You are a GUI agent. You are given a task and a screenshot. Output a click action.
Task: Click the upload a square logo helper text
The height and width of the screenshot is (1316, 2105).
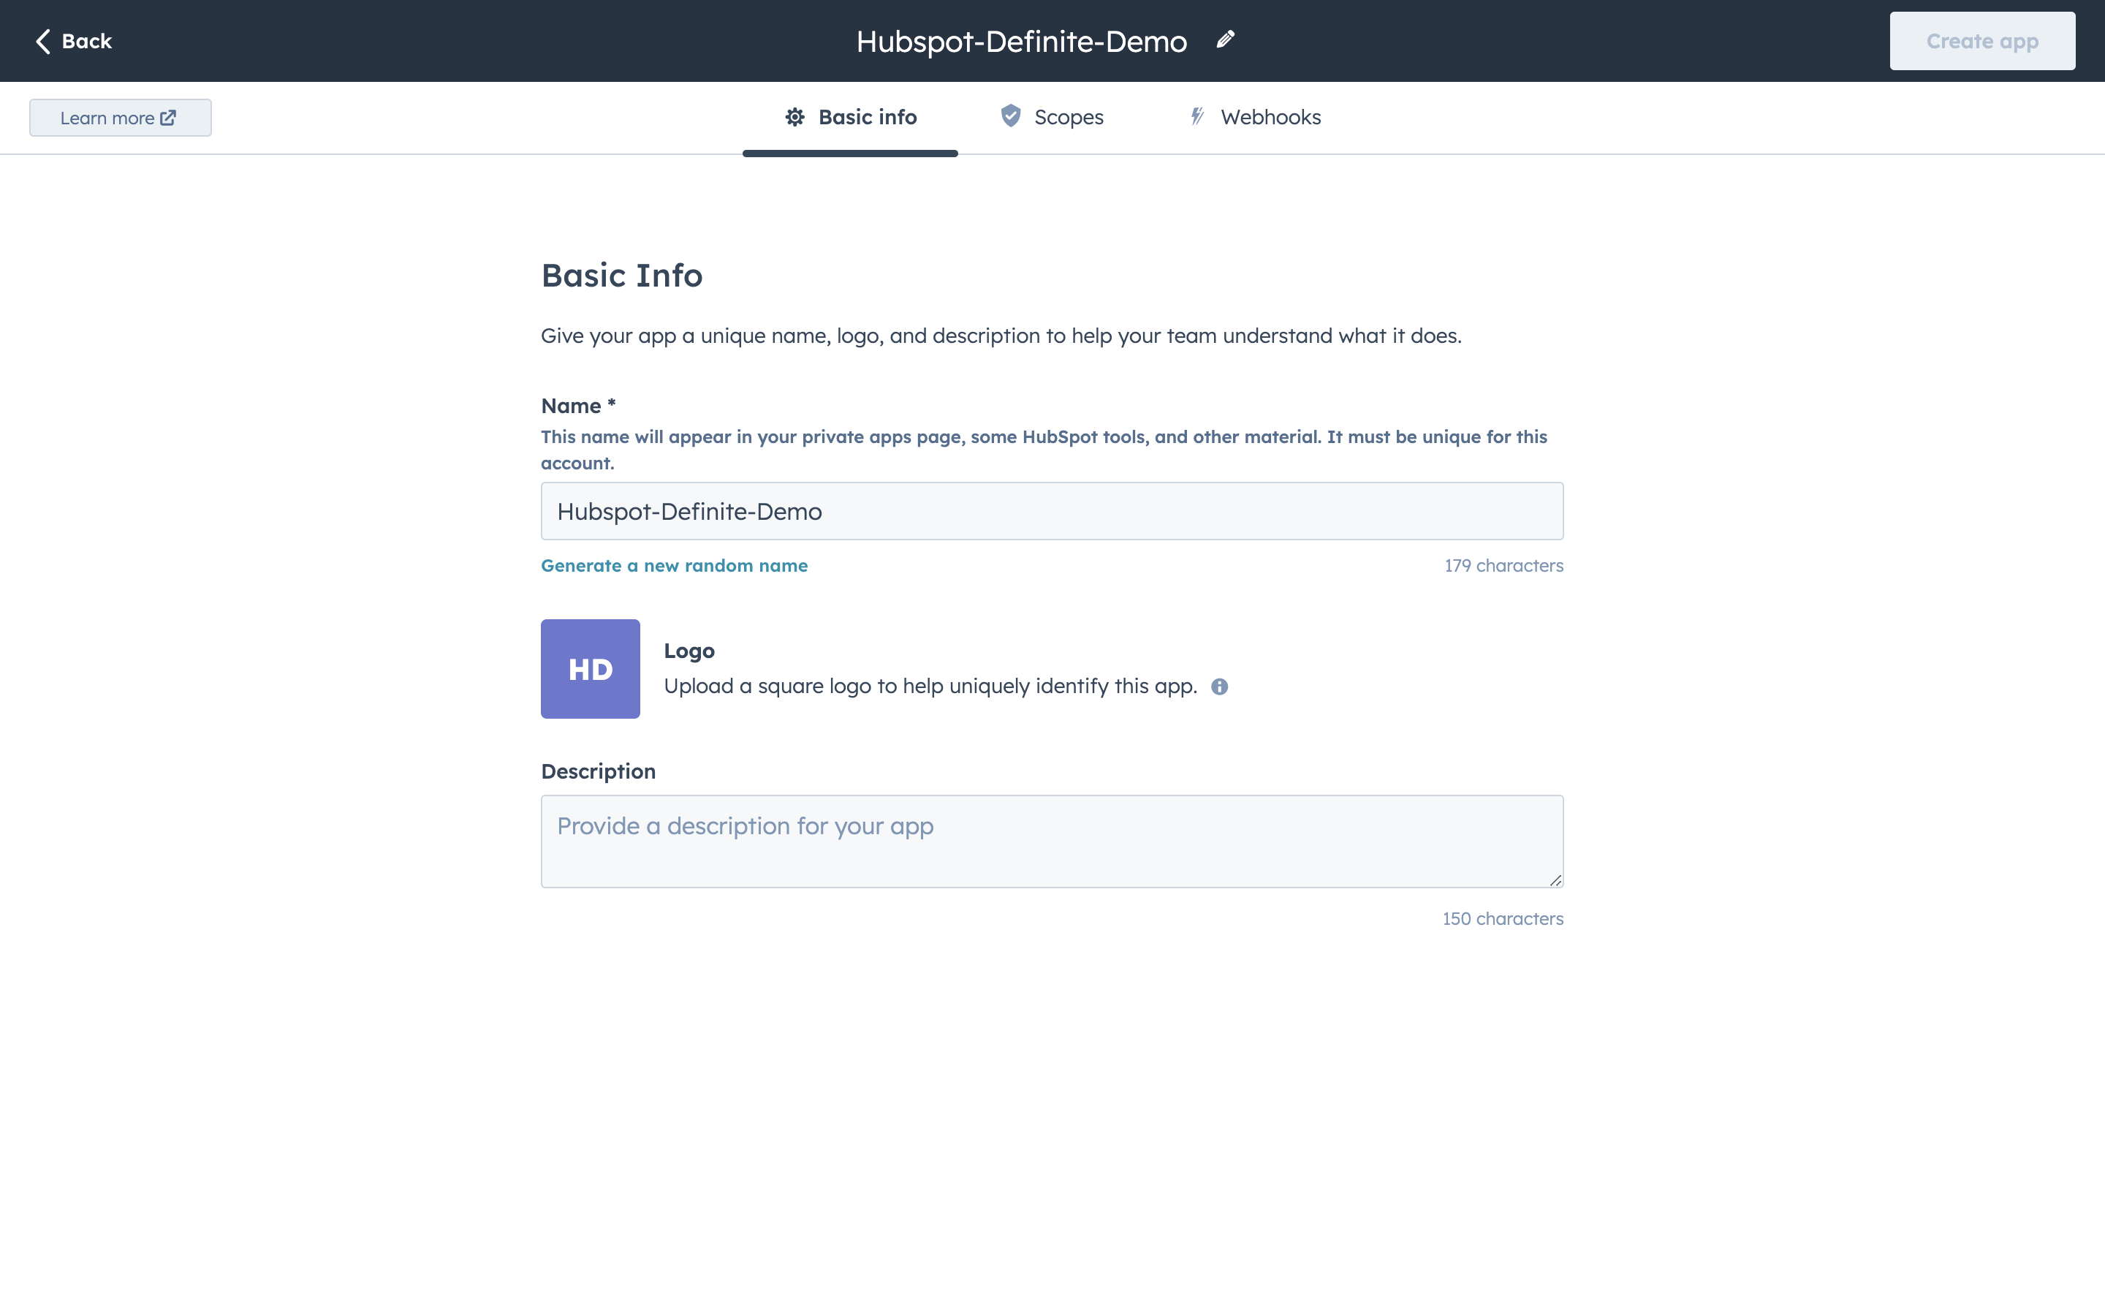coord(930,686)
